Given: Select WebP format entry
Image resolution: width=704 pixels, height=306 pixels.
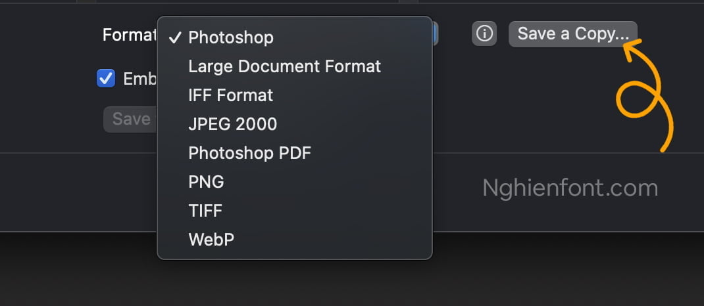Looking at the screenshot, I should (x=295, y=240).
